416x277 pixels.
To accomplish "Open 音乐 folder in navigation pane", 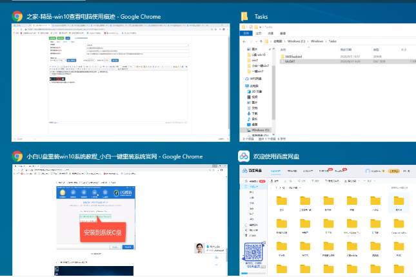I will pos(252,119).
